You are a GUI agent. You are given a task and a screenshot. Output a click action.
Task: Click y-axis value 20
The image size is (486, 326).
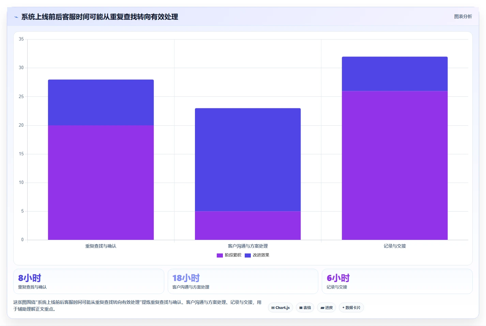click(x=21, y=125)
